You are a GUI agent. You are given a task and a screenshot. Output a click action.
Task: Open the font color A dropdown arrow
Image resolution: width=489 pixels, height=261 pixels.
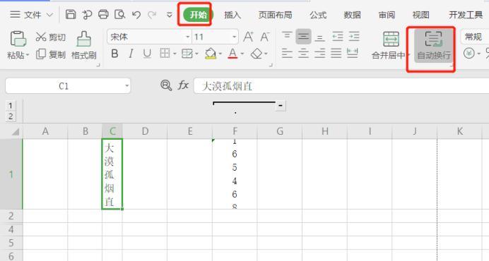click(242, 54)
